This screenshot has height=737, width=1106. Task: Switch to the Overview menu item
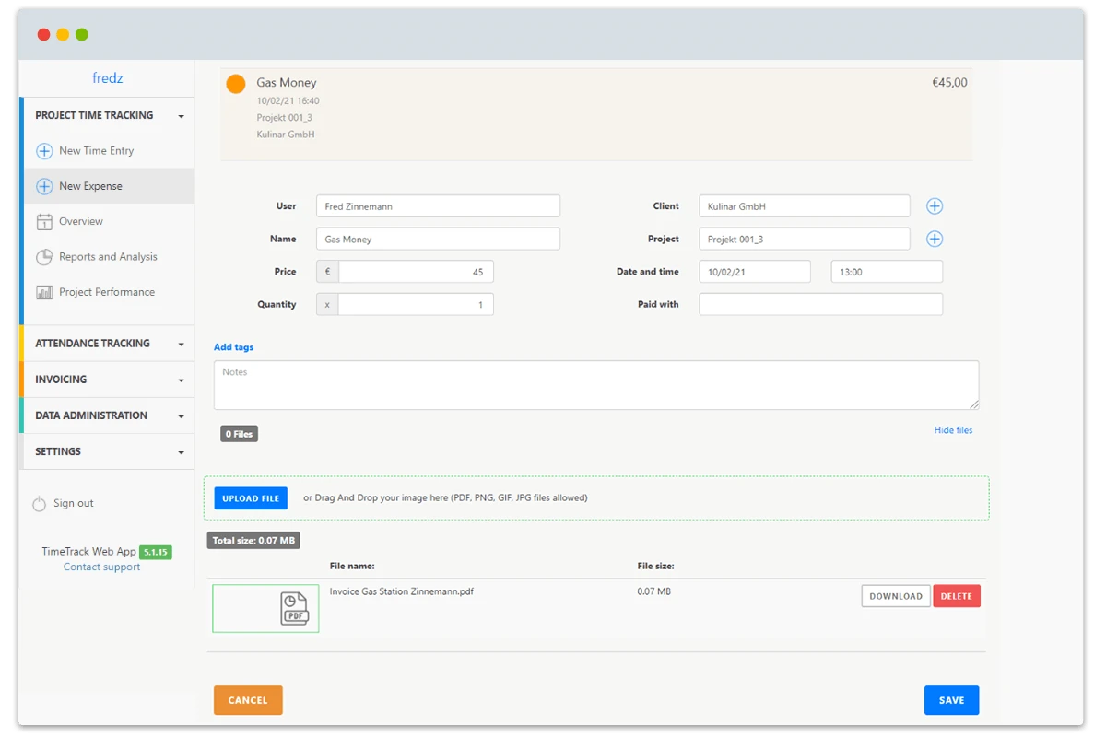click(83, 221)
